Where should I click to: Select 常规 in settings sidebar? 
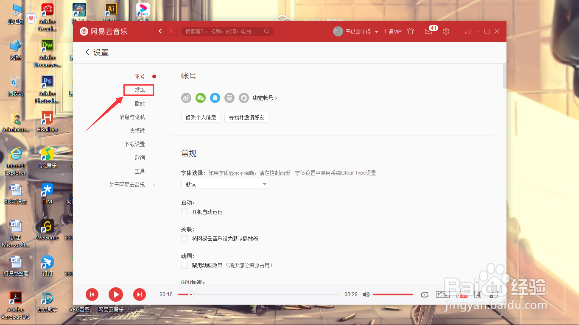point(140,90)
